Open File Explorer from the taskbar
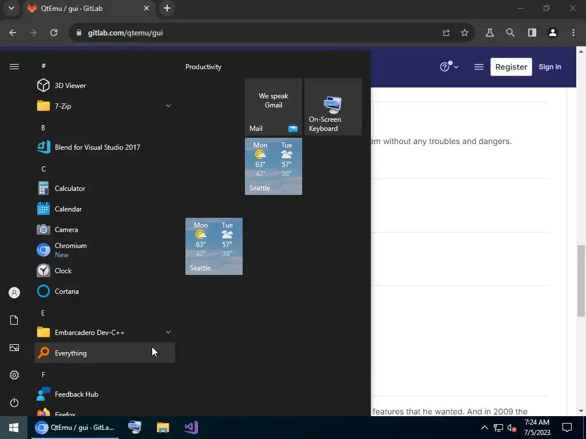 [x=163, y=428]
